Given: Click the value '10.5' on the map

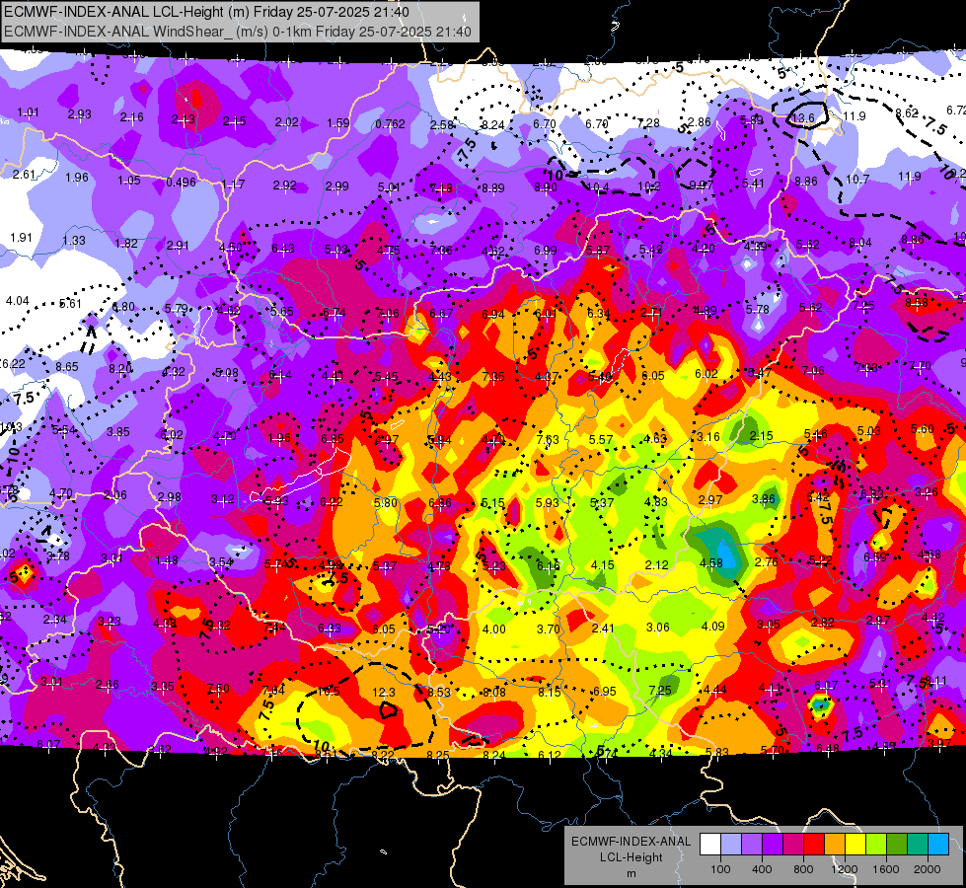Looking at the screenshot, I should pyautogui.click(x=329, y=692).
